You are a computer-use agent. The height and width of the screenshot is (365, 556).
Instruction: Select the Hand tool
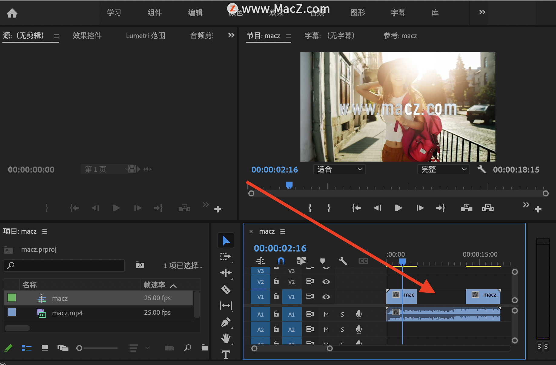226,338
